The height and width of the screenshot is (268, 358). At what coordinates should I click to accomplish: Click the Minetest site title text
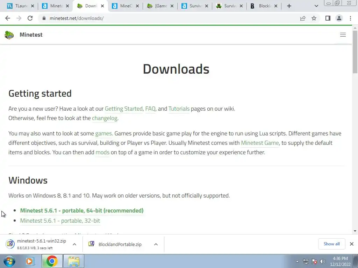(31, 35)
